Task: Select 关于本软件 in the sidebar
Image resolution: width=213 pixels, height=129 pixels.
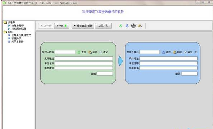Action: coord(17,42)
